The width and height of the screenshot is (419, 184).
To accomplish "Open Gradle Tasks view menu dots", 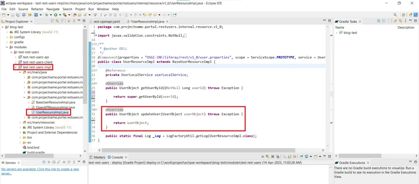I will tap(405, 21).
